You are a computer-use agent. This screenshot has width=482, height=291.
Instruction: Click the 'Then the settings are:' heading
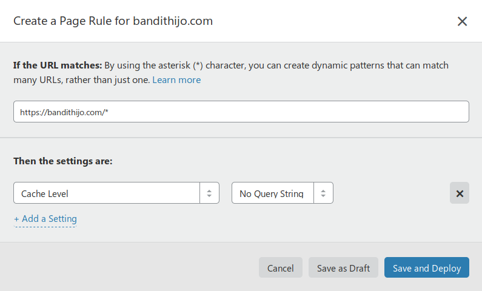[63, 162]
